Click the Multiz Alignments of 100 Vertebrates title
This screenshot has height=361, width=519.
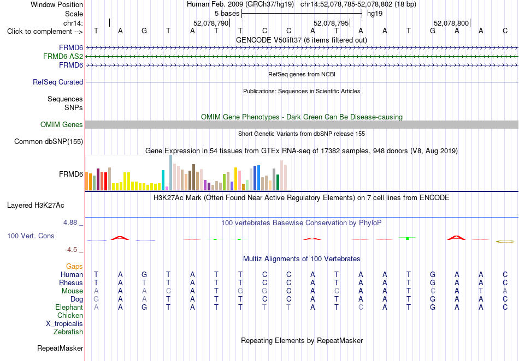(302, 258)
